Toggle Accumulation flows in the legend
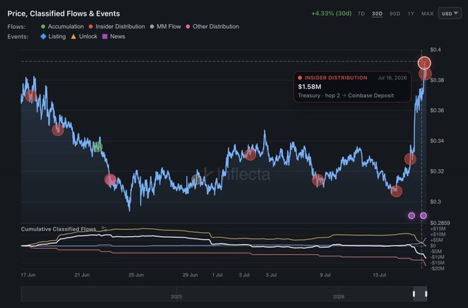The width and height of the screenshot is (468, 308). click(x=62, y=27)
